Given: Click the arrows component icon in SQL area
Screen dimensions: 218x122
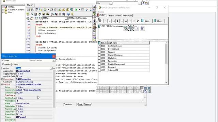Looking at the screenshot, I should [137, 28].
